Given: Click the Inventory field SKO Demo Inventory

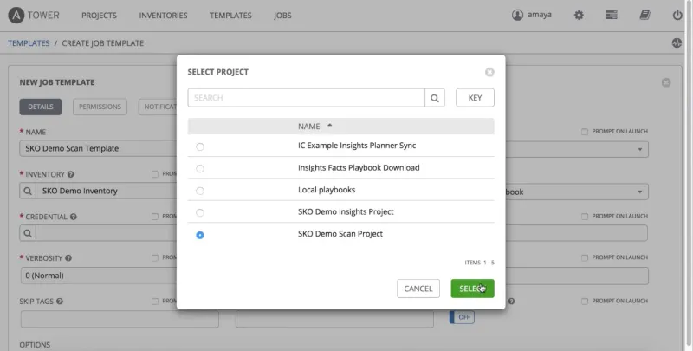Looking at the screenshot, I should pyautogui.click(x=106, y=191).
